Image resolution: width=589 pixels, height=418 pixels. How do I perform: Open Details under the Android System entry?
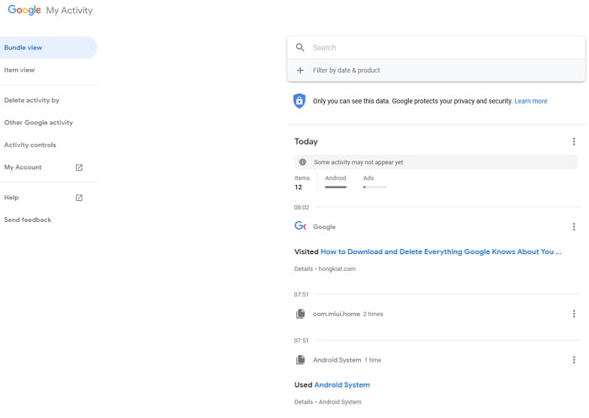(x=304, y=402)
